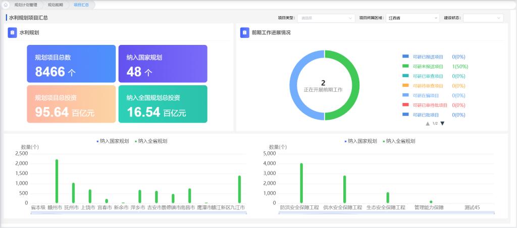Click the 纳入全国规划总投资 16.54 card
The height and width of the screenshot is (228, 517).
(163, 104)
